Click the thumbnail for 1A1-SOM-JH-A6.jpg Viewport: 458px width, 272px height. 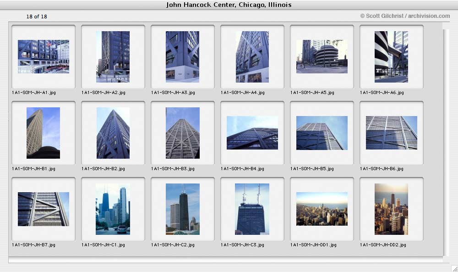392,57
